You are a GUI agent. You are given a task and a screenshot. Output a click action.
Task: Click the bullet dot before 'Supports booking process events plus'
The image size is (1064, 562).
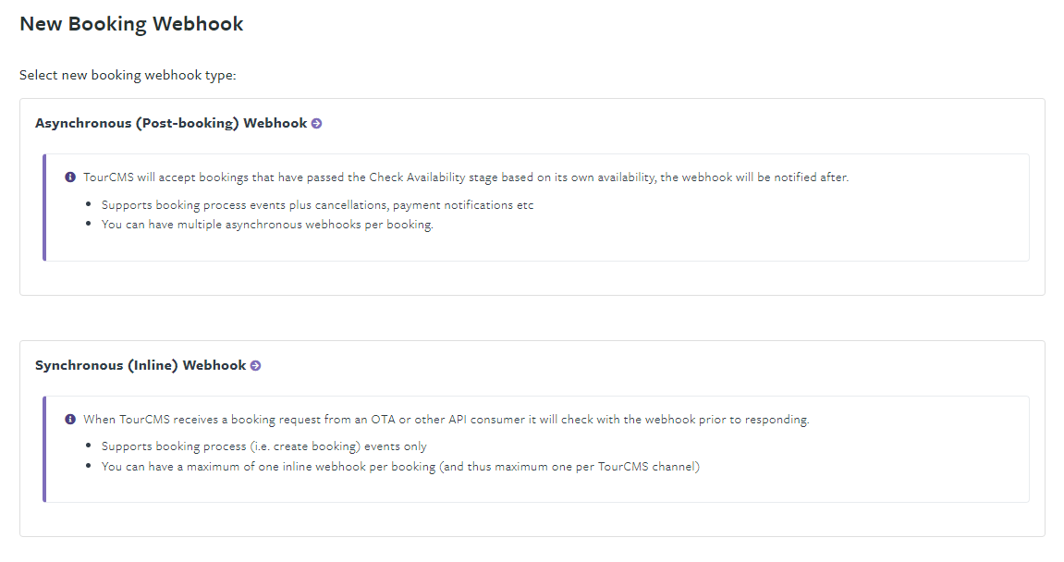[89, 205]
